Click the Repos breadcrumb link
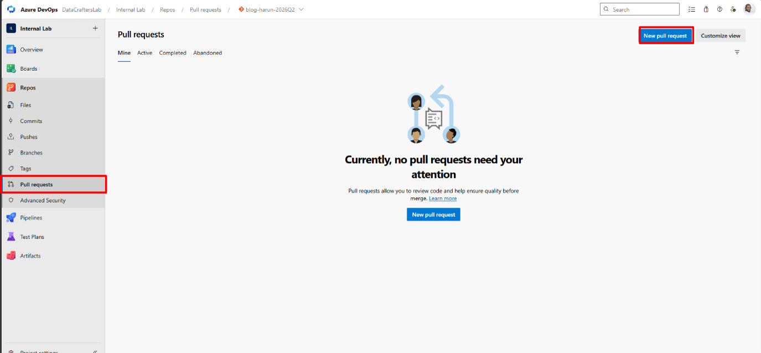Image resolution: width=761 pixels, height=353 pixels. point(167,9)
